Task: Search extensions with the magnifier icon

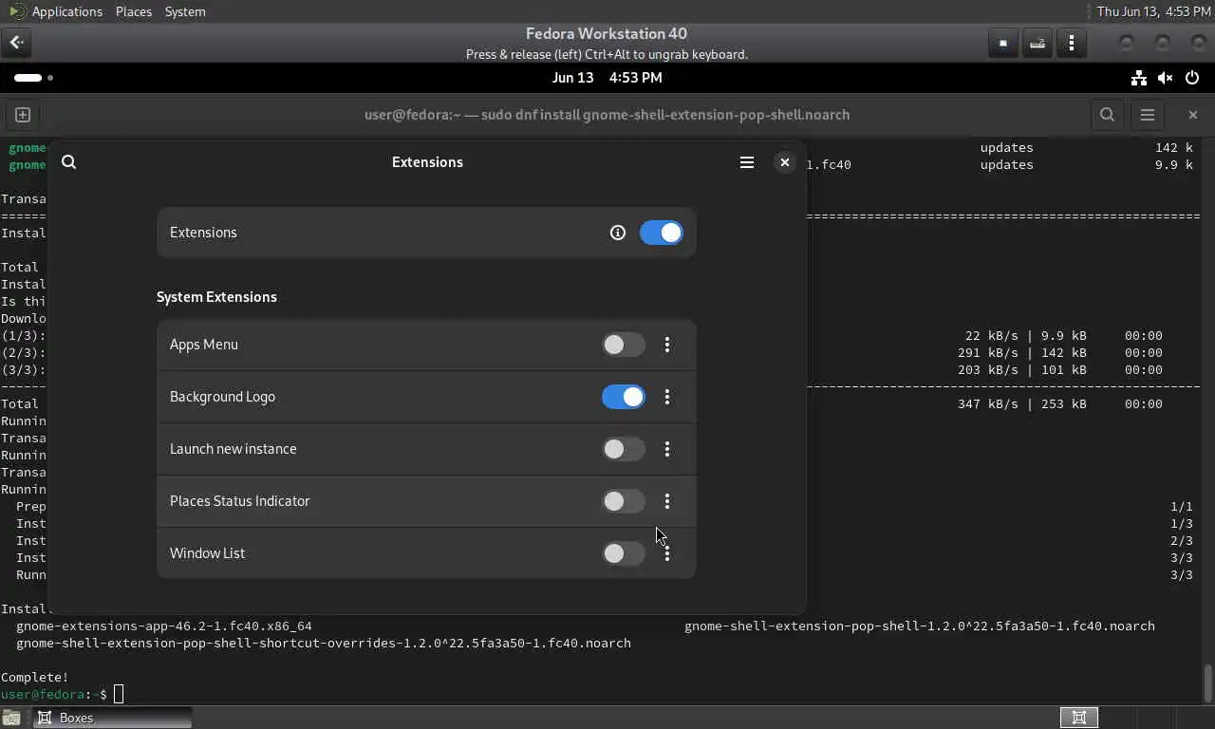Action: pos(69,162)
